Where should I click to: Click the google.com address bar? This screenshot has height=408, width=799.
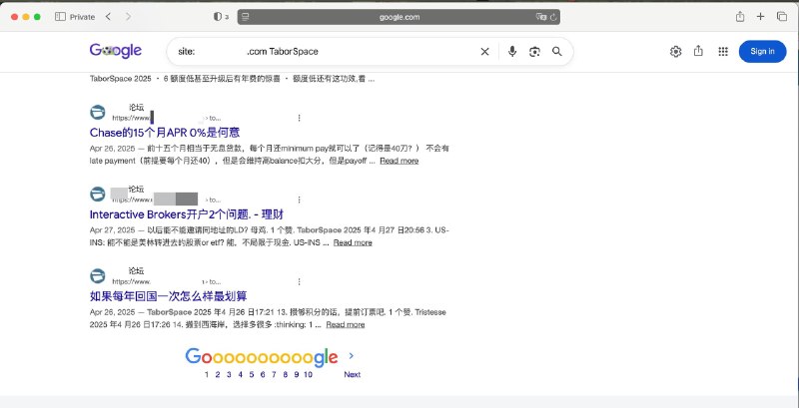coord(399,17)
